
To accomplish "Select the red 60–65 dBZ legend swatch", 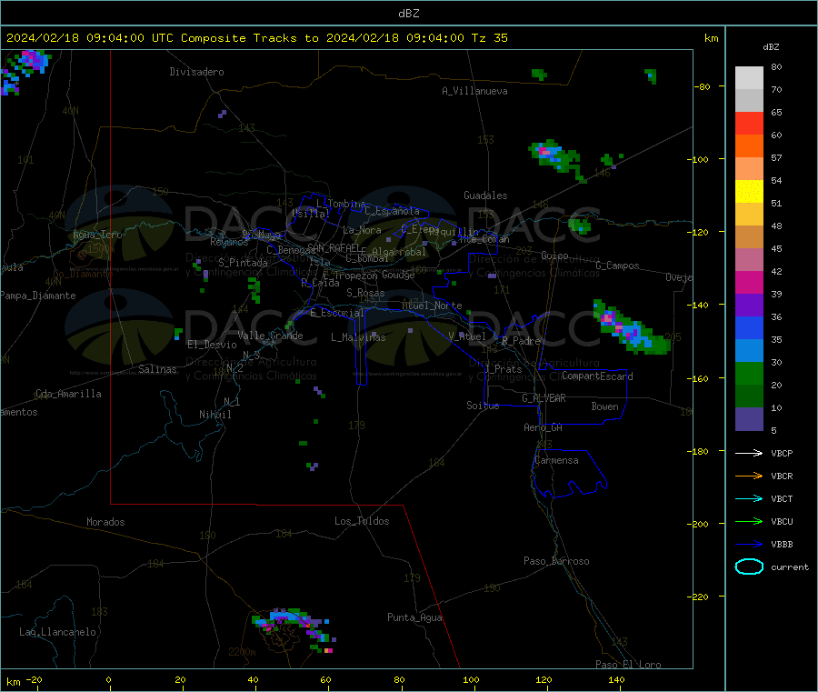I will (749, 123).
